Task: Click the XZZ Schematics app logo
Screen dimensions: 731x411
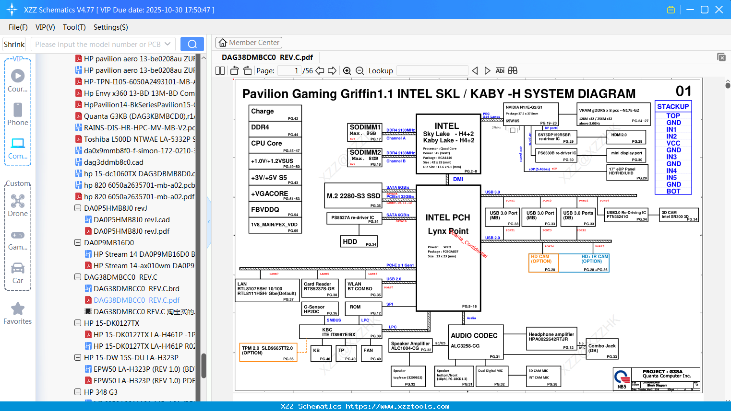Action: click(x=12, y=10)
